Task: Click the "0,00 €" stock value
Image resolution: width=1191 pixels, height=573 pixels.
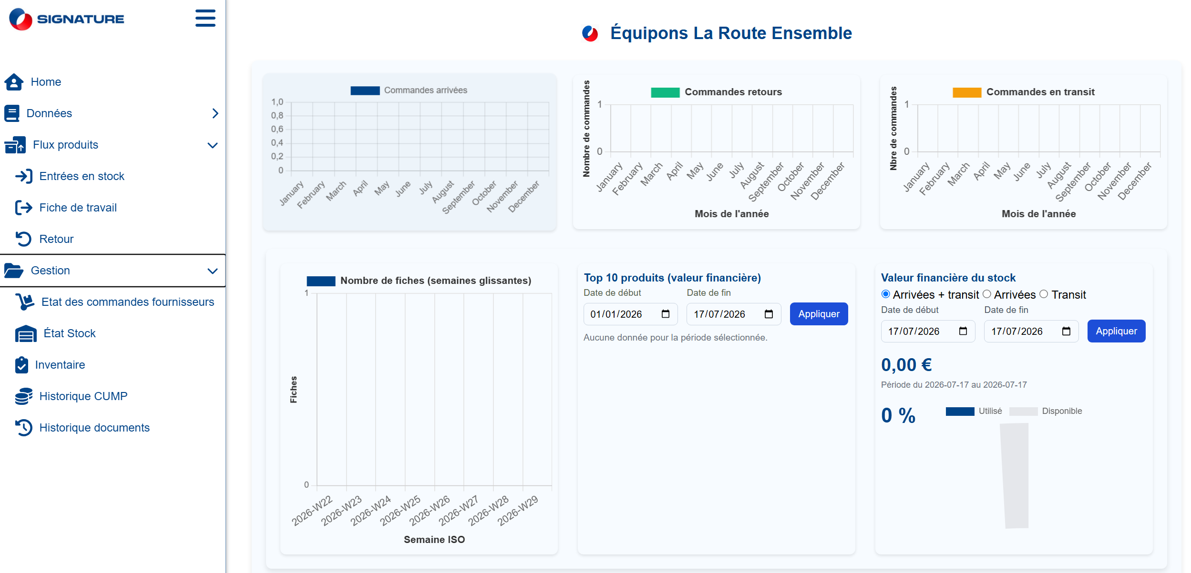Action: point(906,365)
